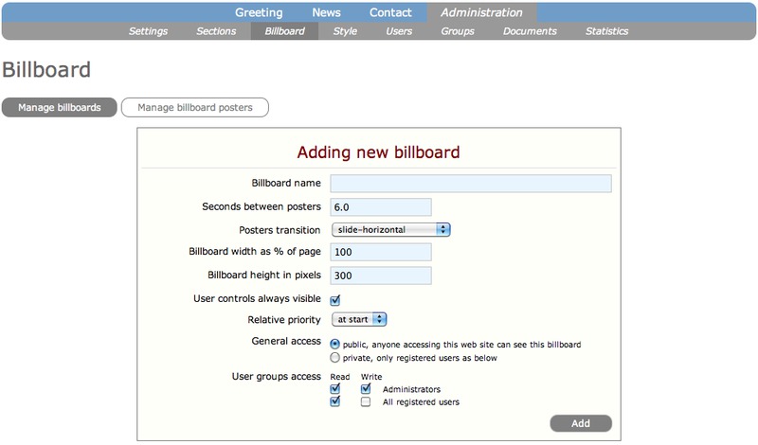The height and width of the screenshot is (445, 758).
Task: Switch to Manage billboard posters
Action: coord(194,107)
